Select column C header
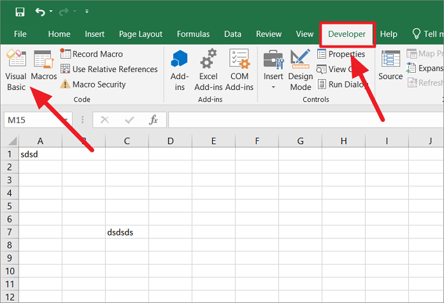This screenshot has height=303, width=444. (x=127, y=141)
